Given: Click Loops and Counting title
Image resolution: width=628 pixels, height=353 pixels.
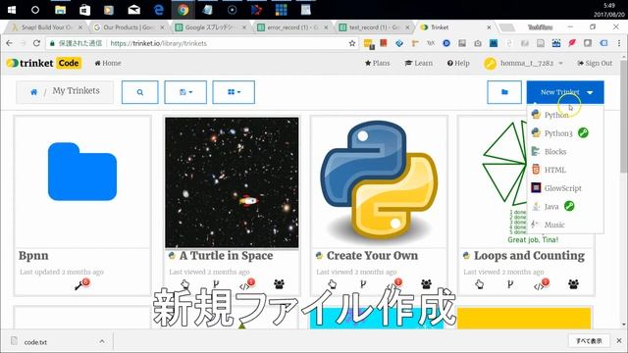Looking at the screenshot, I should click(529, 255).
